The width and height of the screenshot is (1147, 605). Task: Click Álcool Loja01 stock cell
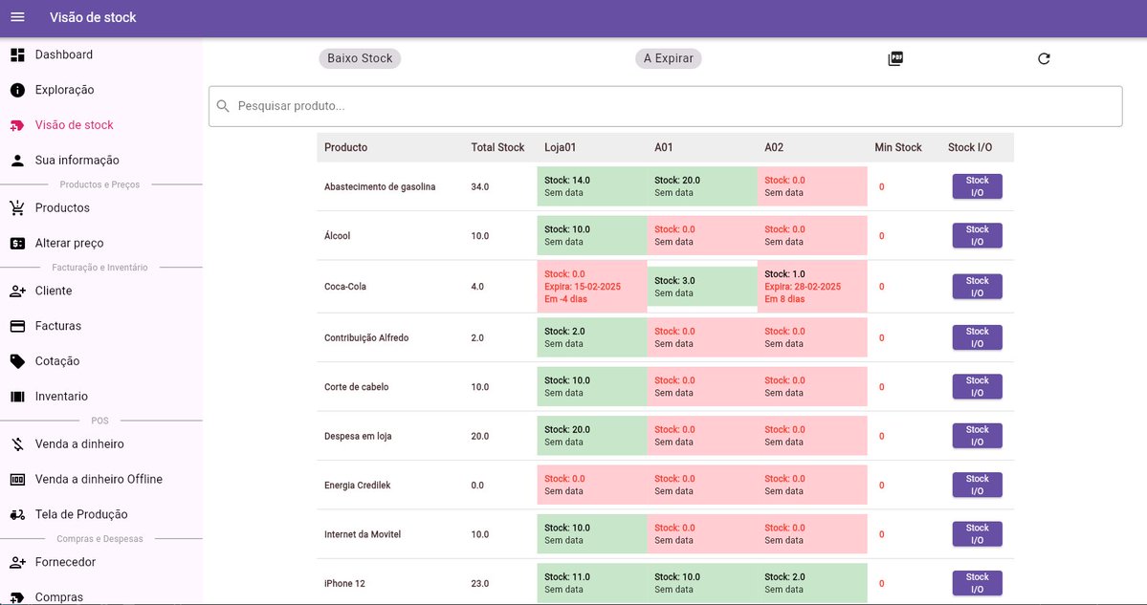tap(592, 235)
